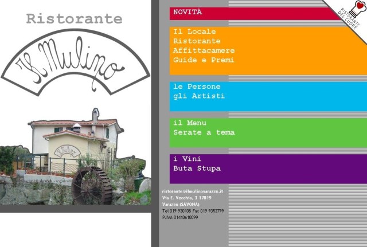Click the Ristorante del Cuore badge
The width and height of the screenshot is (367, 247).
coord(353,14)
